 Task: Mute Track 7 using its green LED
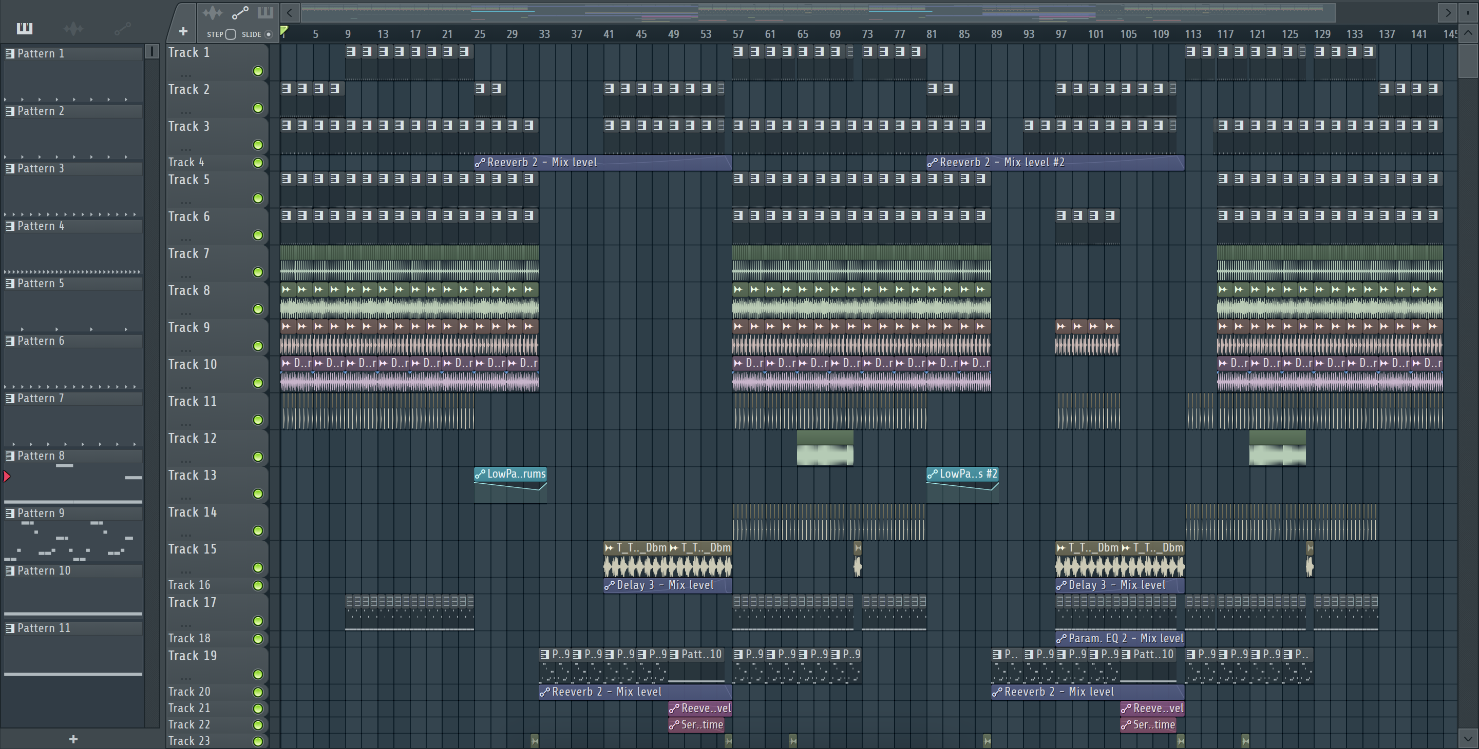[258, 272]
